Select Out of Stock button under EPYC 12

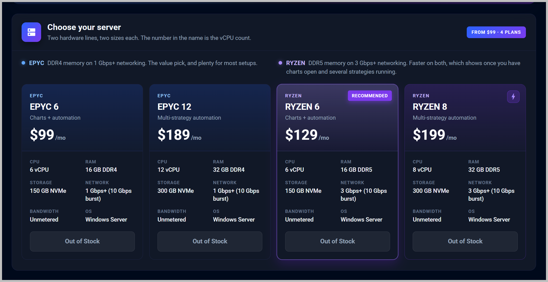(210, 241)
